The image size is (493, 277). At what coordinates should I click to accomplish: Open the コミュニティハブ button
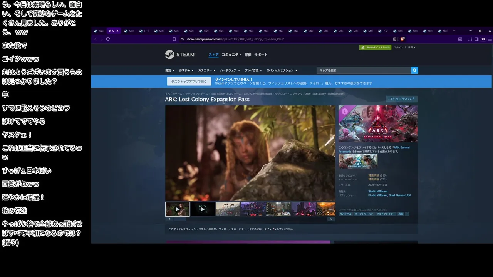point(401,99)
